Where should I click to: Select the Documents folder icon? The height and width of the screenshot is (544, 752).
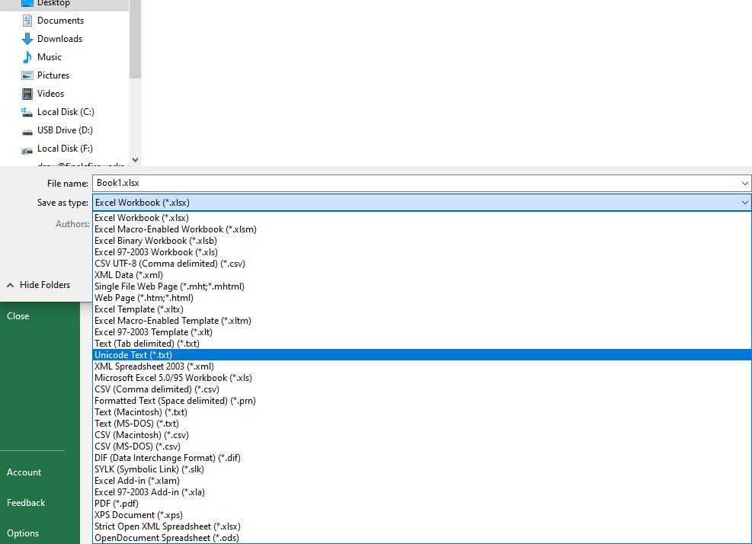27,21
